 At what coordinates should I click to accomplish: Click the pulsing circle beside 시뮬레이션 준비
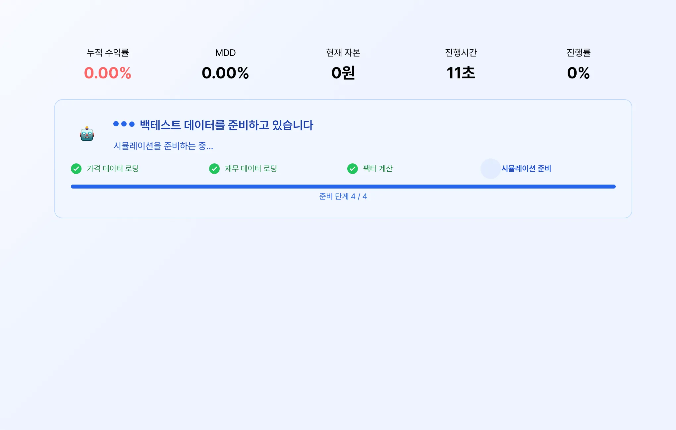[490, 169]
